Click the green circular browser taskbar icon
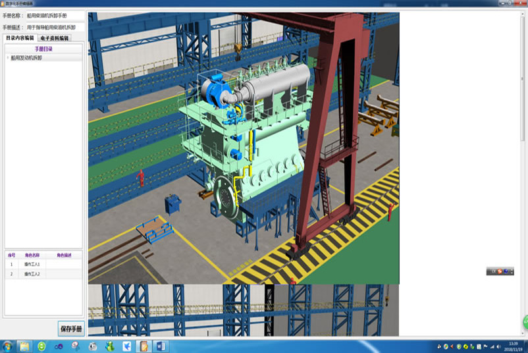The image size is (528, 353). pyautogui.click(x=41, y=346)
